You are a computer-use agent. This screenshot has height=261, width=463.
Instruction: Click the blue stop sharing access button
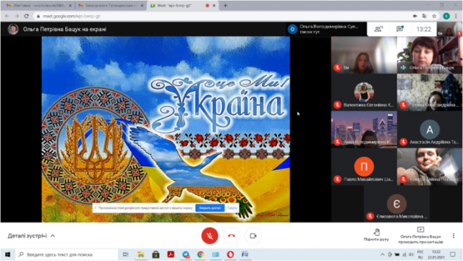click(x=210, y=207)
